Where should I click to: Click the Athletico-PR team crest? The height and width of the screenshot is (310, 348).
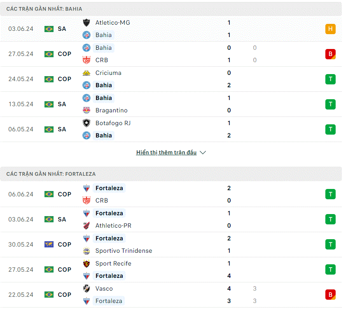pos(86,226)
